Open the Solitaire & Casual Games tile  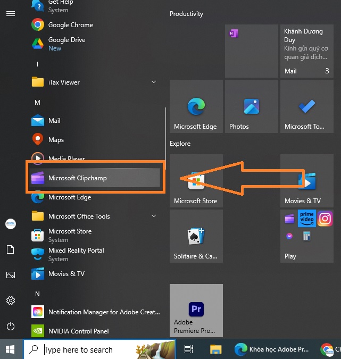[196, 236]
